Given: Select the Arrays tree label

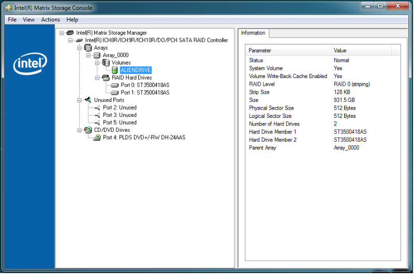Looking at the screenshot, I should tap(101, 48).
